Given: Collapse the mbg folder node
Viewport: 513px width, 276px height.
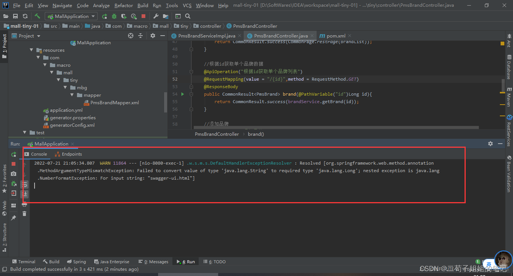Looking at the screenshot, I should pos(65,87).
